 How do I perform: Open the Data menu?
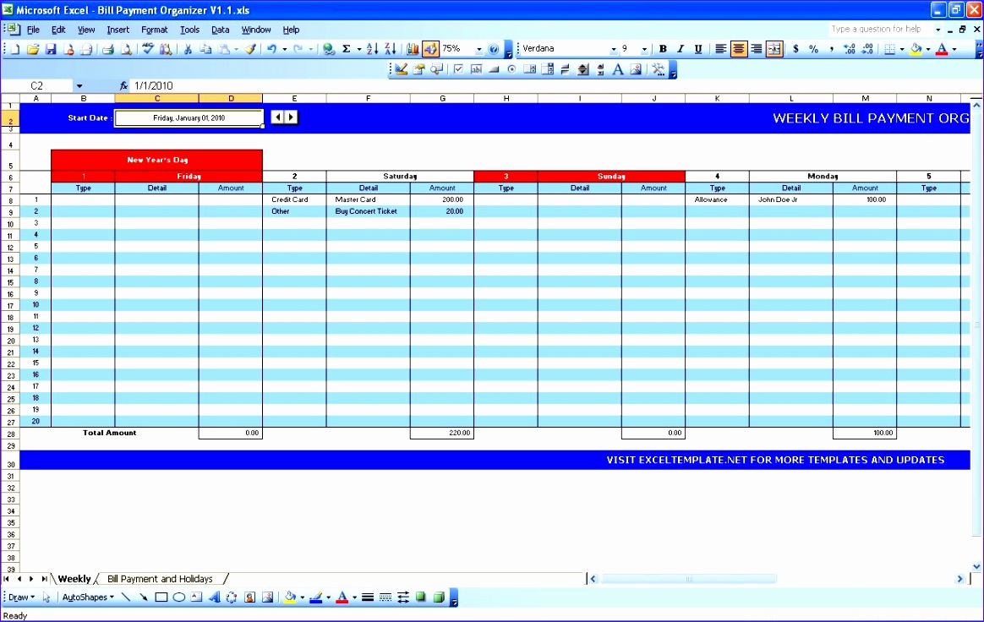219,30
